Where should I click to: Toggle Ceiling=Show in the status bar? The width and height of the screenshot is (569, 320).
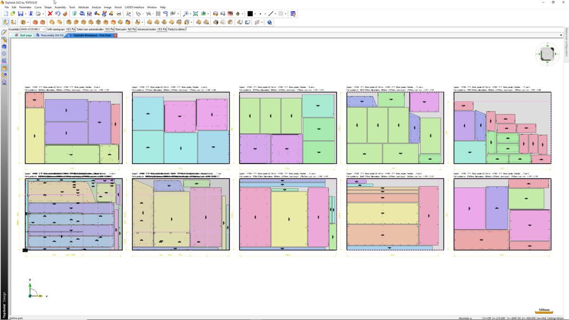(554, 318)
